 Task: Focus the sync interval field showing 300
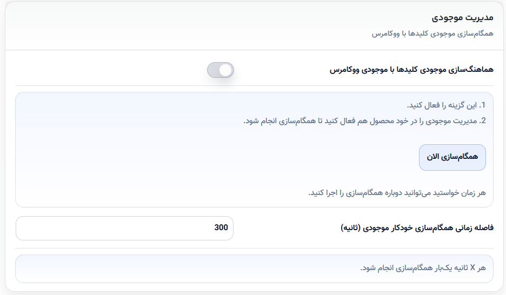124,228
